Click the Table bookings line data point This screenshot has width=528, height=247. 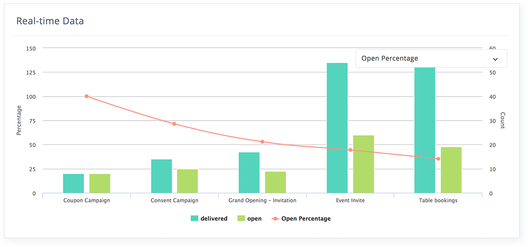point(438,159)
